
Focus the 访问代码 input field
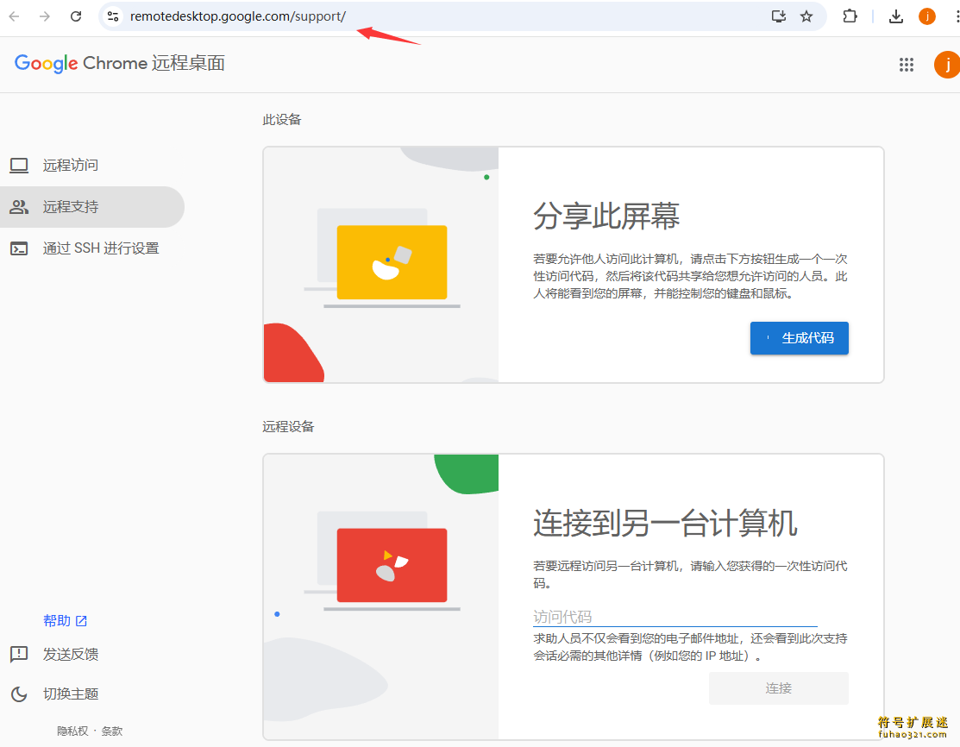coord(675,617)
